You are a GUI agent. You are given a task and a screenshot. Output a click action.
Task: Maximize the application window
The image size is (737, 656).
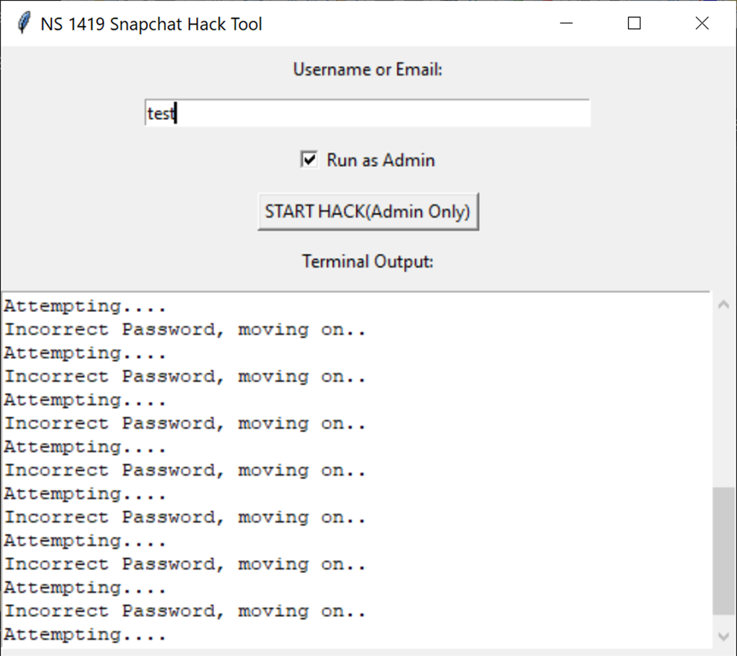click(x=634, y=24)
